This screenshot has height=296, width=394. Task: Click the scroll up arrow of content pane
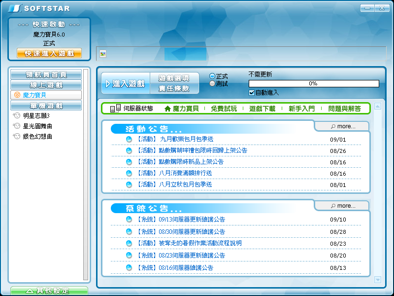377,106
